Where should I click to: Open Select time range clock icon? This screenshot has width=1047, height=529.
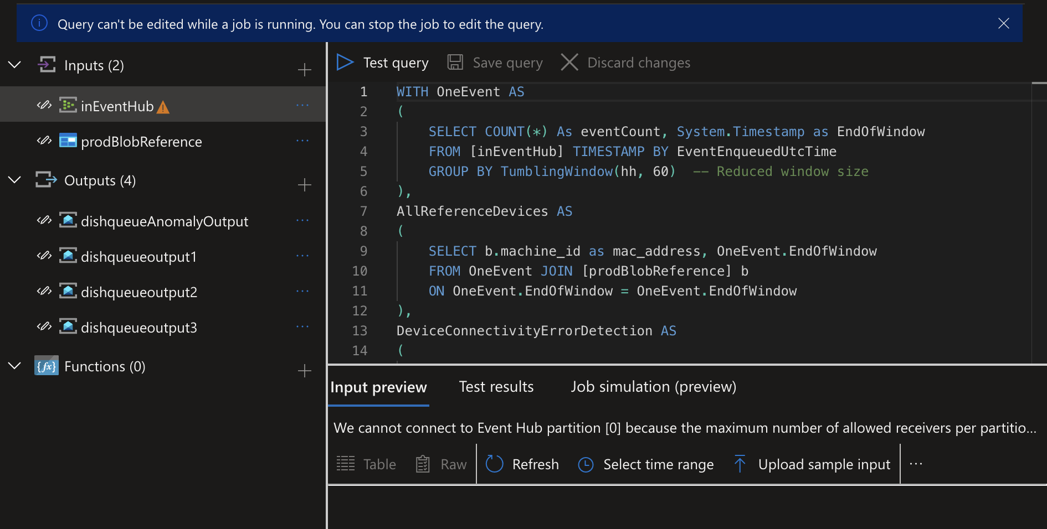(x=586, y=464)
